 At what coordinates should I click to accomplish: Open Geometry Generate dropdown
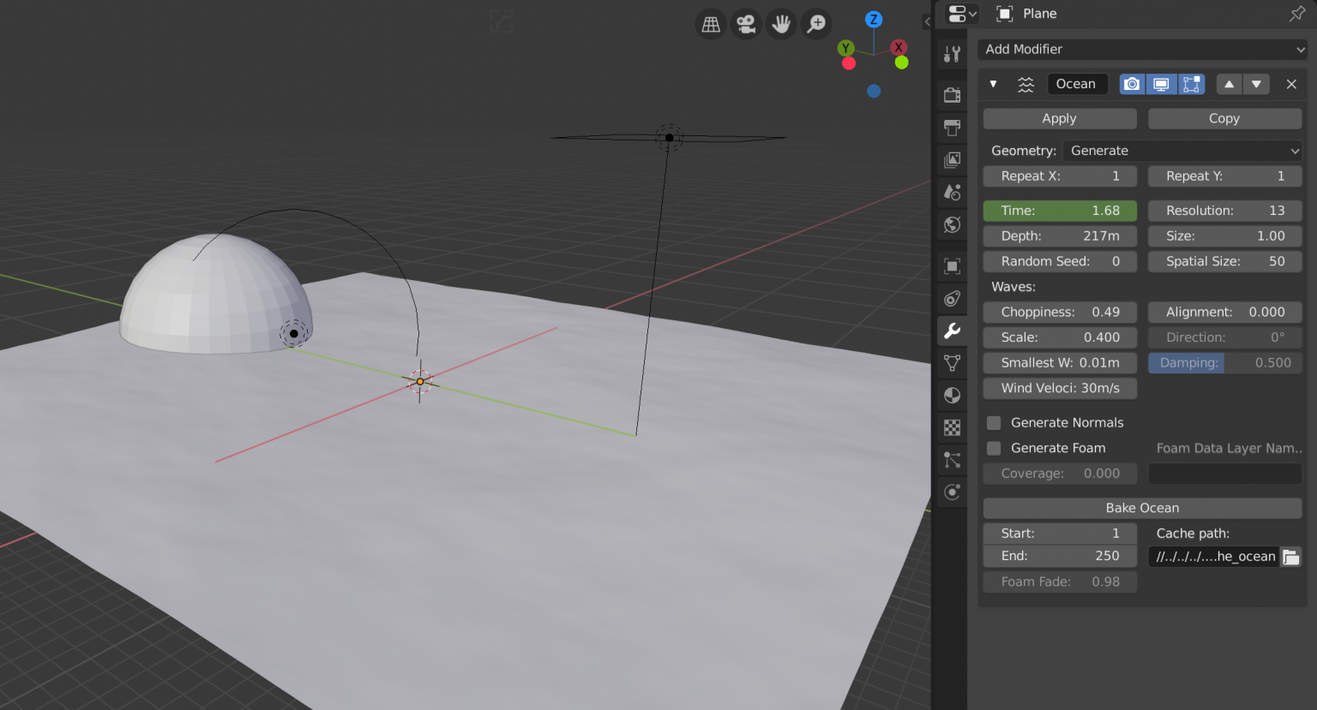pos(1182,151)
